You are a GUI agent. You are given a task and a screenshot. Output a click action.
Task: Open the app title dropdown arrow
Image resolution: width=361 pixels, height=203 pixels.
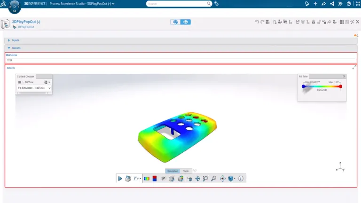click(x=113, y=4)
